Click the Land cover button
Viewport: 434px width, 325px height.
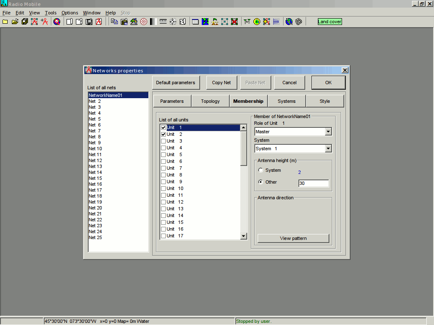pos(330,22)
